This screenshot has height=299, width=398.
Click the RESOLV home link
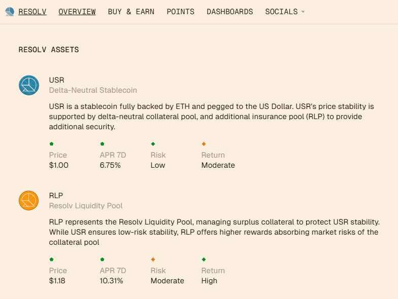(32, 12)
